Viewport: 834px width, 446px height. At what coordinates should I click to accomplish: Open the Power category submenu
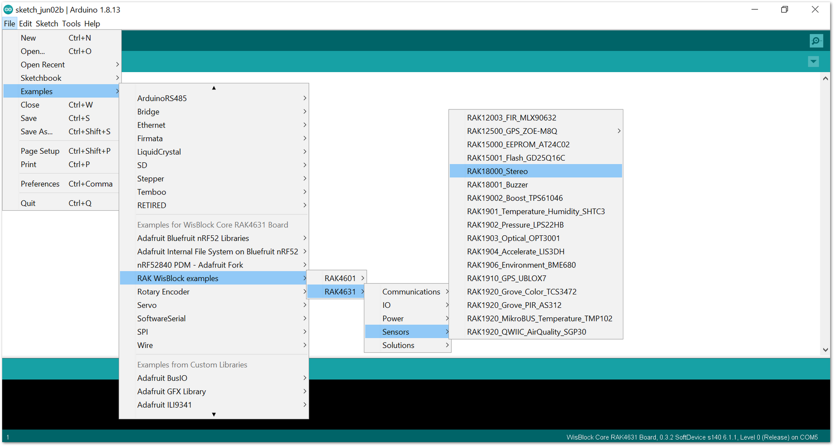407,319
